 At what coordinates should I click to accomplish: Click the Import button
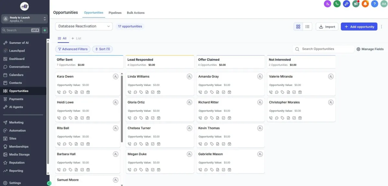(x=327, y=27)
